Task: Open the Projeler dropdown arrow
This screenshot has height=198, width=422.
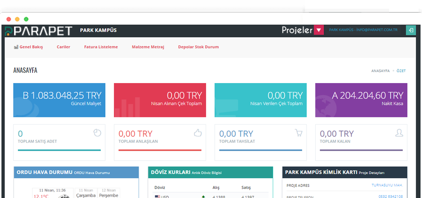Action: (x=319, y=30)
